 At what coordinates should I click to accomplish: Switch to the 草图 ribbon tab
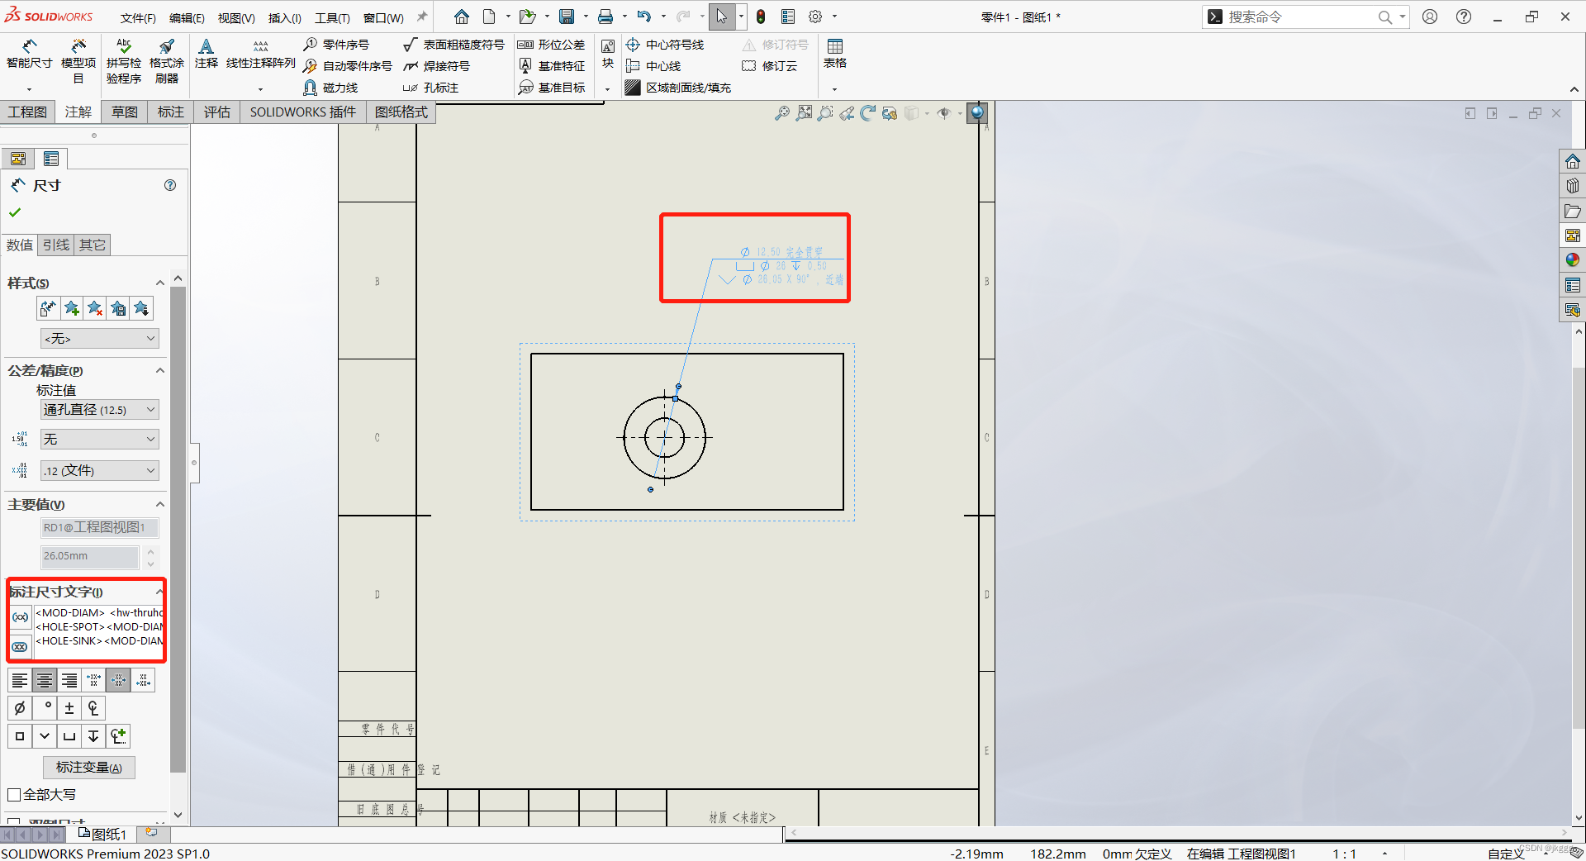(x=125, y=112)
